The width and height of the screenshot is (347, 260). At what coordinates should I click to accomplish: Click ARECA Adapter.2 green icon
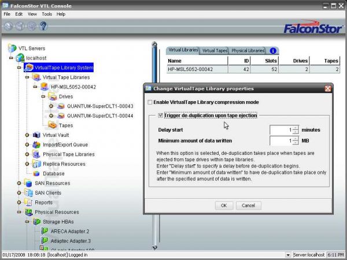coord(45,231)
